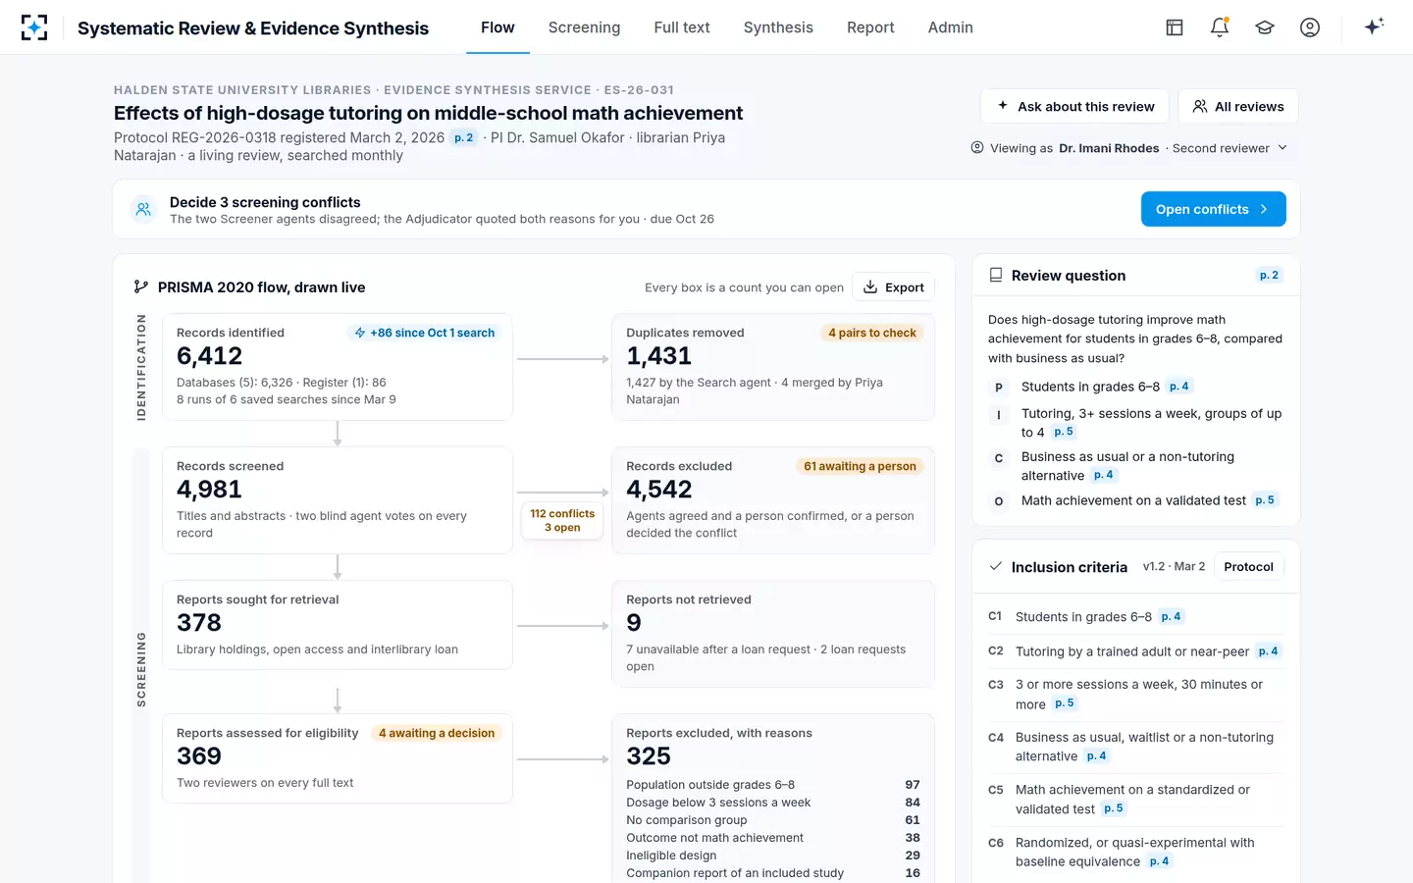Open the 61 awaiting a person badge
This screenshot has height=883, width=1413.
[860, 466]
